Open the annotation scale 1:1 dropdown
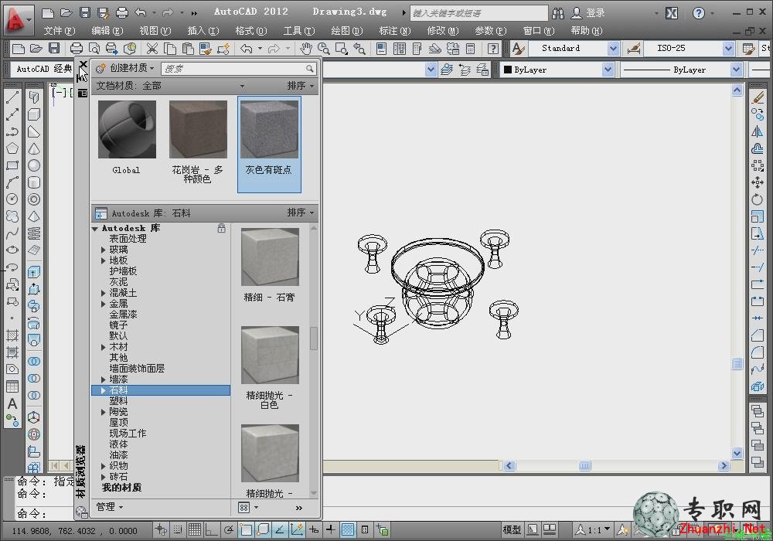This screenshot has height=541, width=773. pos(594,529)
